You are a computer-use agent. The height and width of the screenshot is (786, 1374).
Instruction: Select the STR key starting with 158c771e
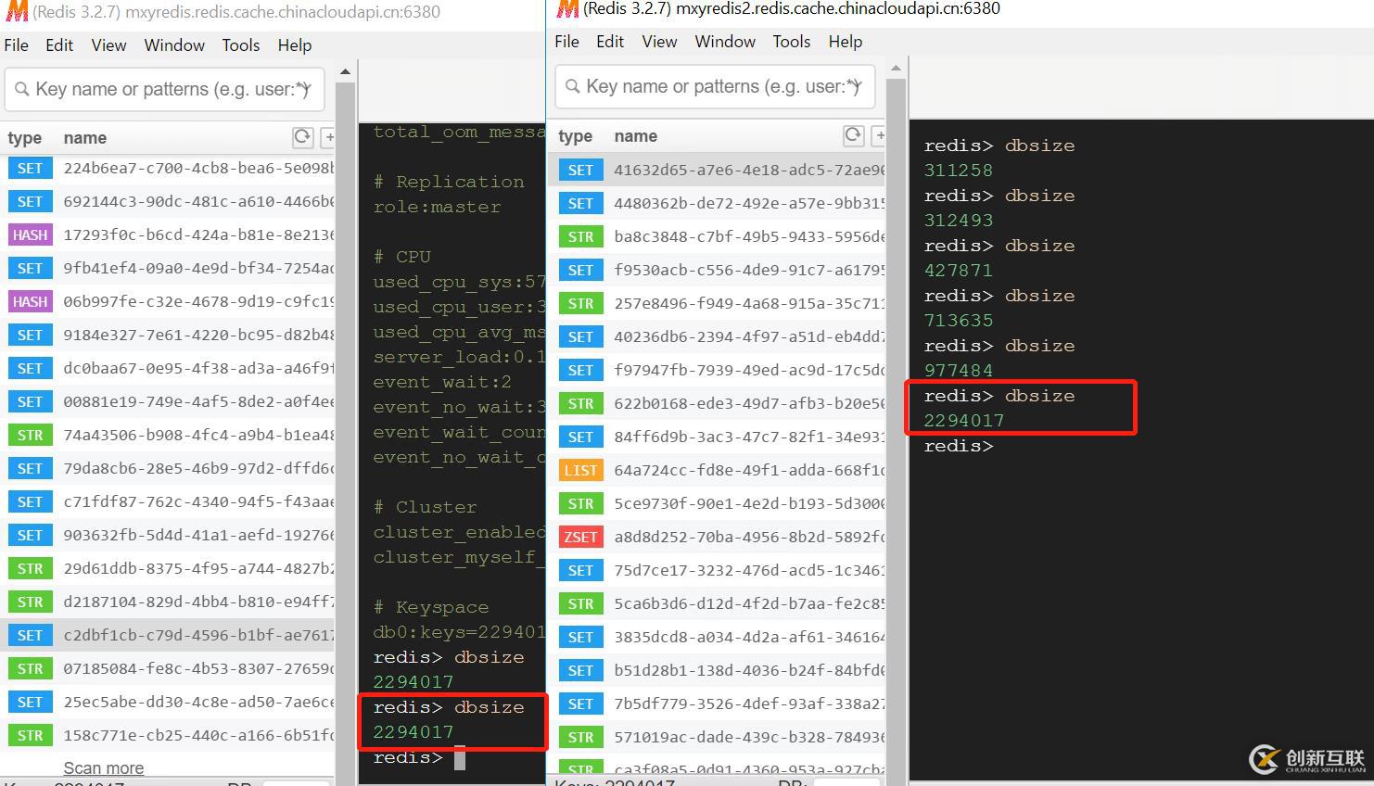(168, 736)
